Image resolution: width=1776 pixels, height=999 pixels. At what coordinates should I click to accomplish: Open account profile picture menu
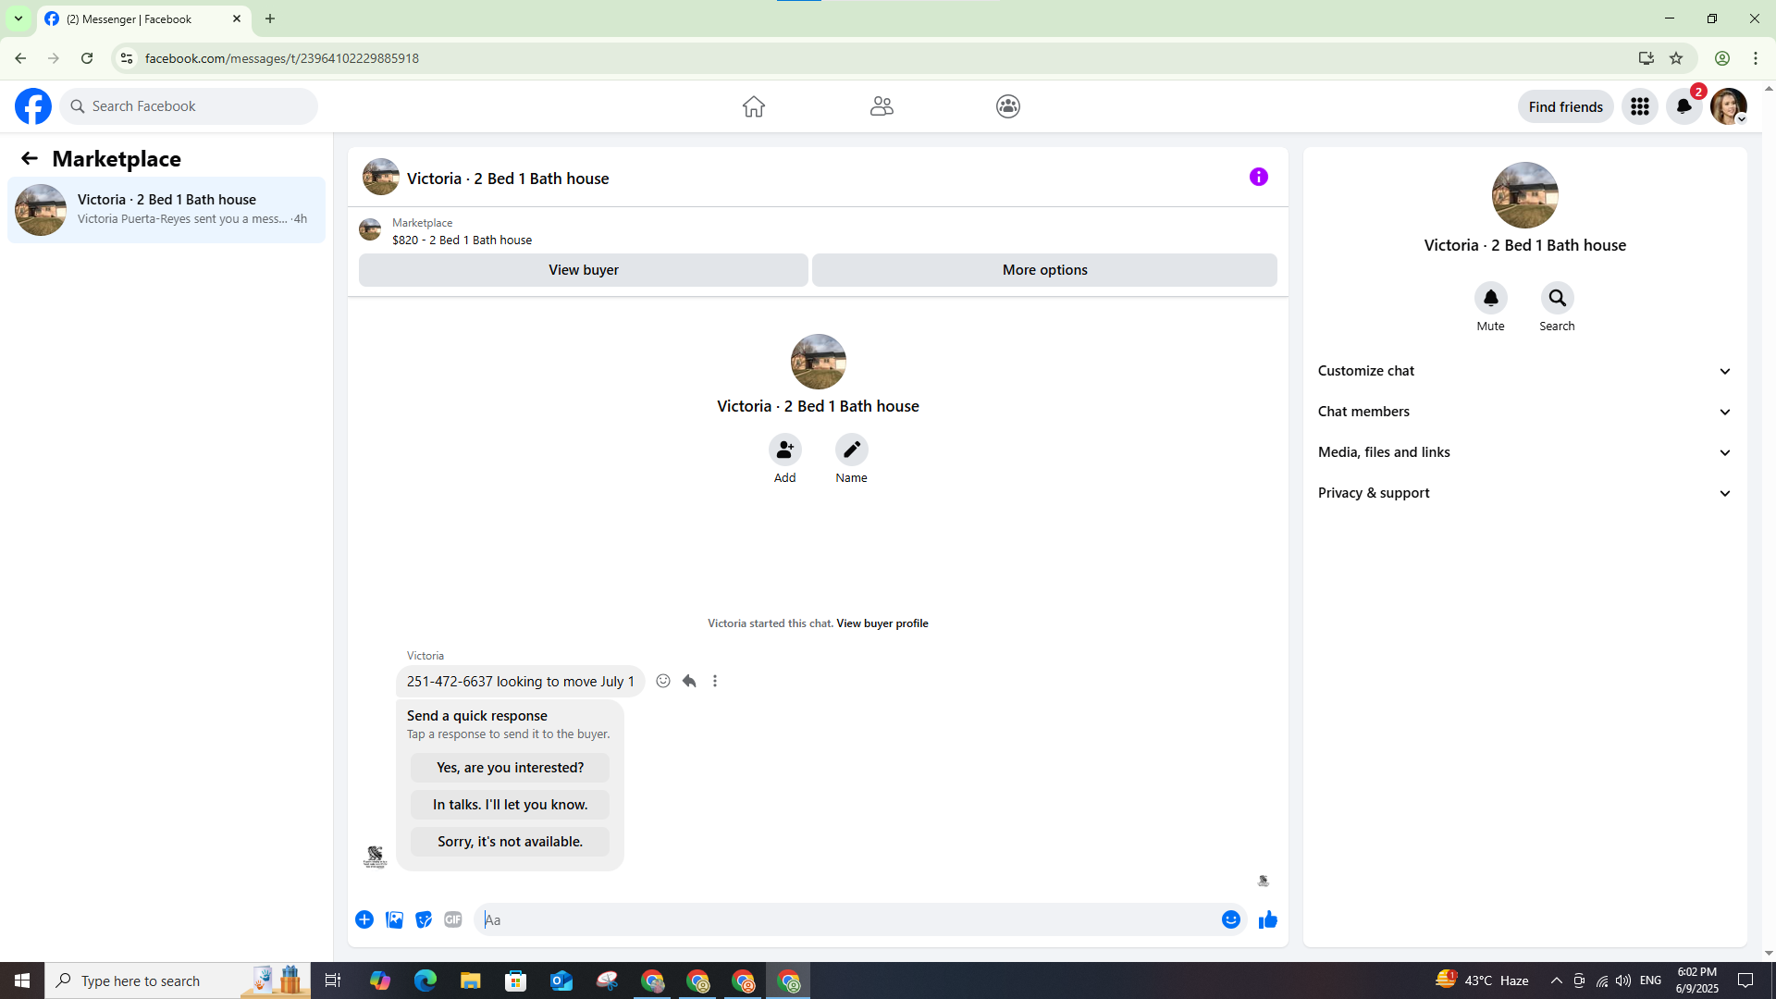click(x=1729, y=106)
